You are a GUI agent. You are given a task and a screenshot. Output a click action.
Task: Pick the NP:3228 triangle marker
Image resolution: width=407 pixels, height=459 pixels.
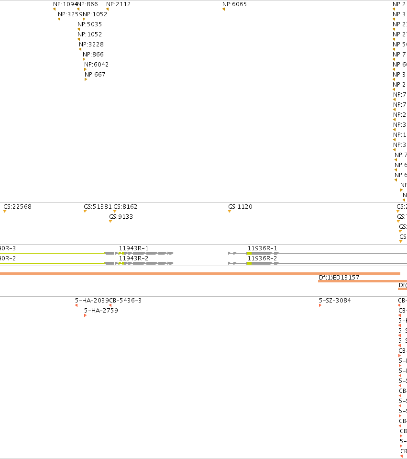click(80, 49)
